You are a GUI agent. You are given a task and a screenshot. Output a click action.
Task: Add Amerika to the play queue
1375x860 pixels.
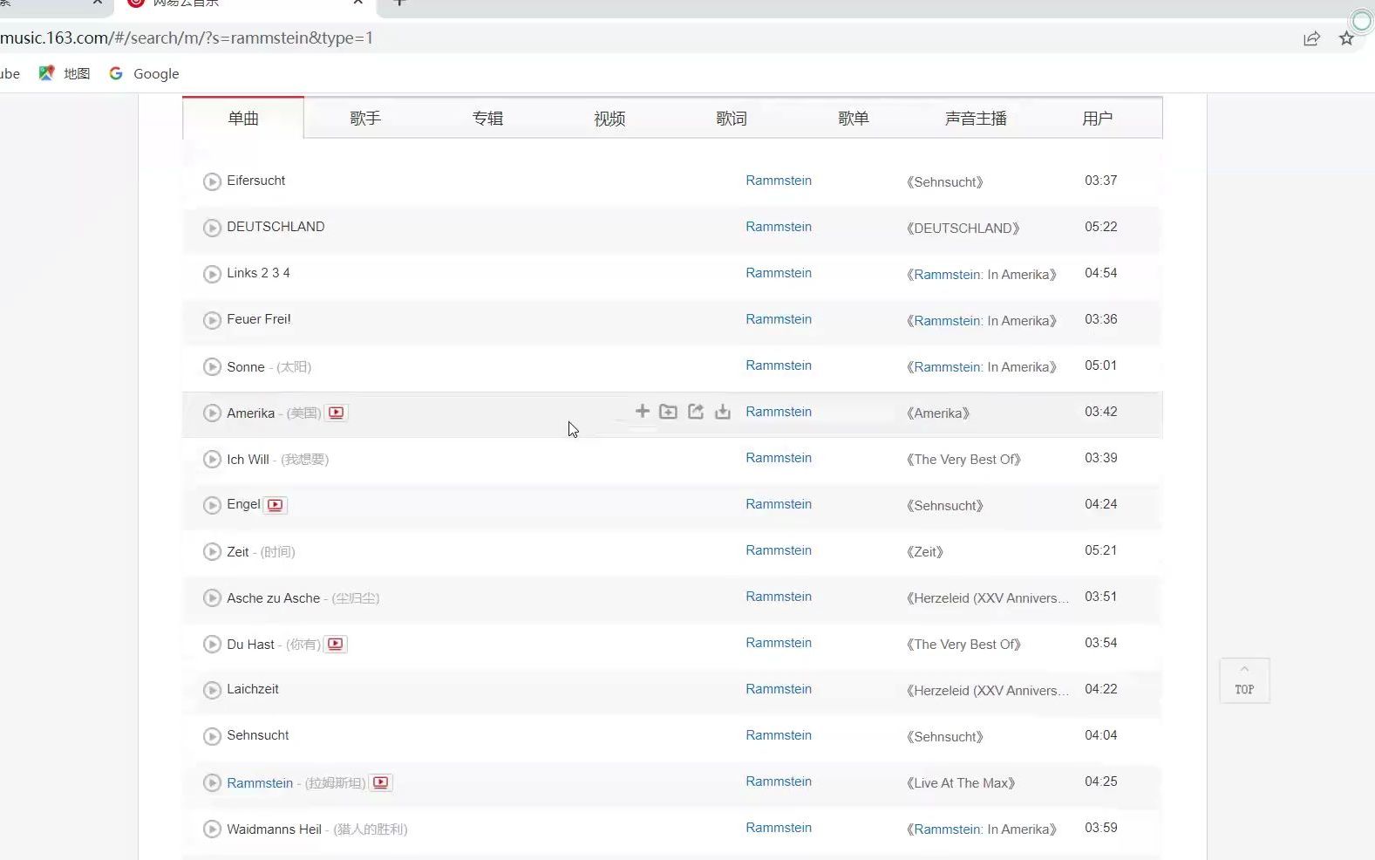pyautogui.click(x=643, y=411)
